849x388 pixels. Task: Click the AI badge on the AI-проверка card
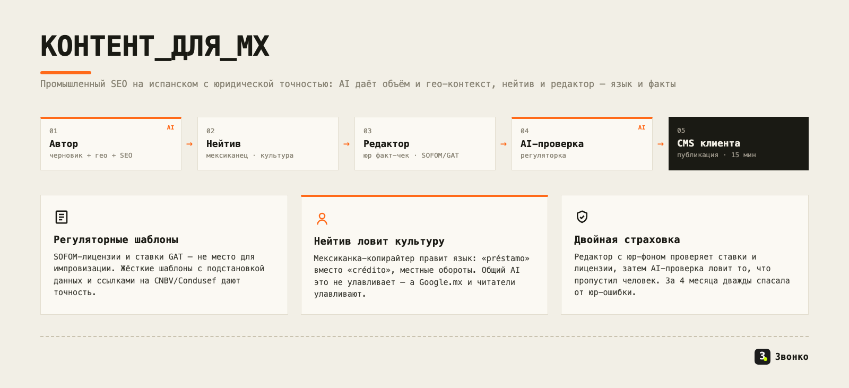point(642,127)
